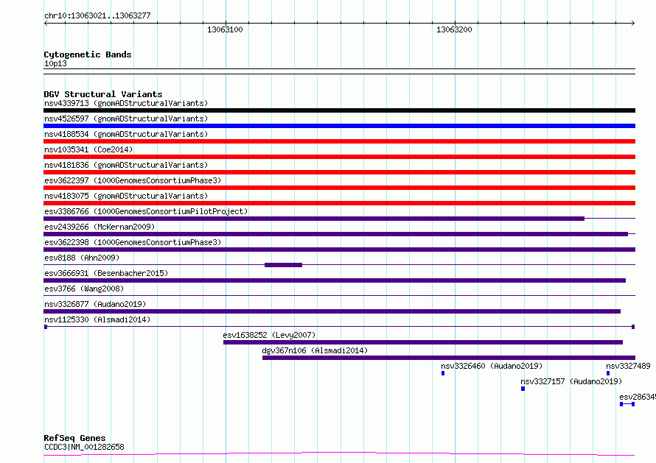Click the ruler's right arrow end
This screenshot has height=463, width=656.
[633, 23]
